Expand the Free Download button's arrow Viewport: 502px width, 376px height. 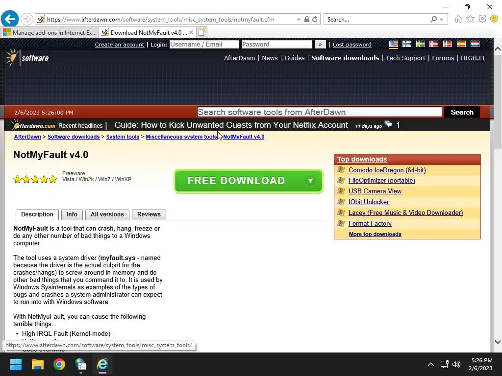pos(310,181)
